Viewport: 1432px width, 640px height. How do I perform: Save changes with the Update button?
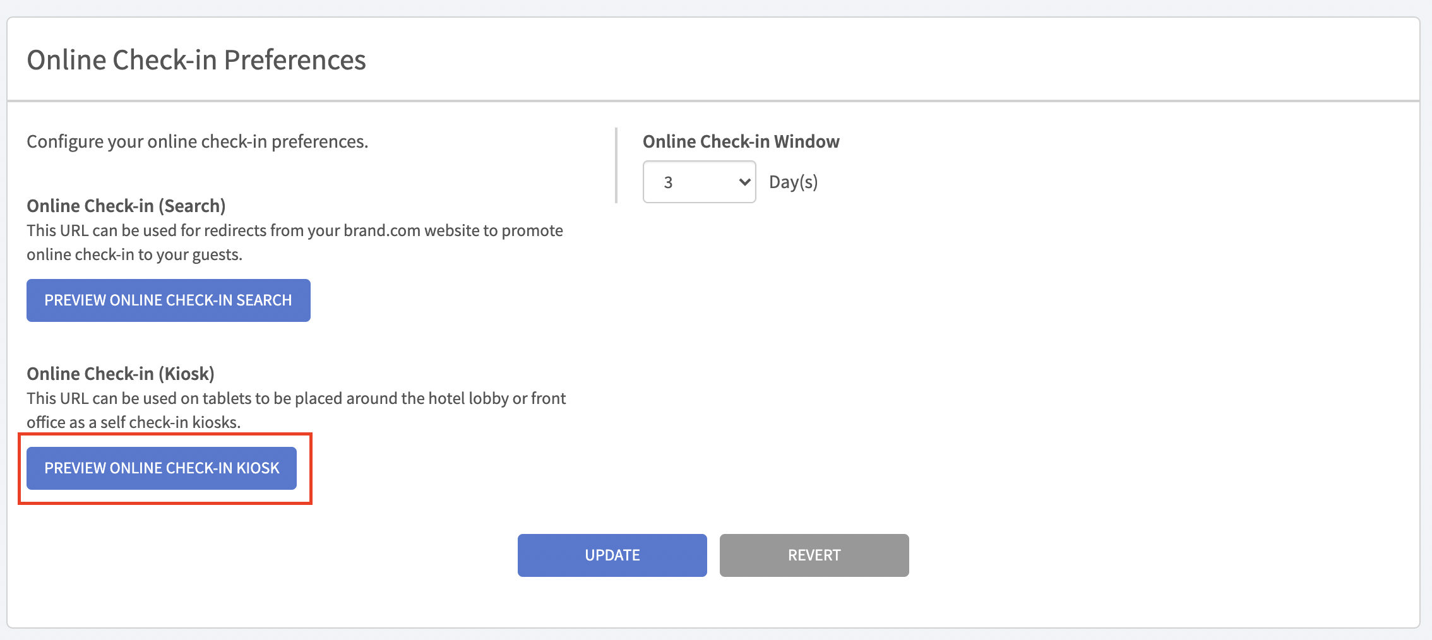click(x=612, y=555)
